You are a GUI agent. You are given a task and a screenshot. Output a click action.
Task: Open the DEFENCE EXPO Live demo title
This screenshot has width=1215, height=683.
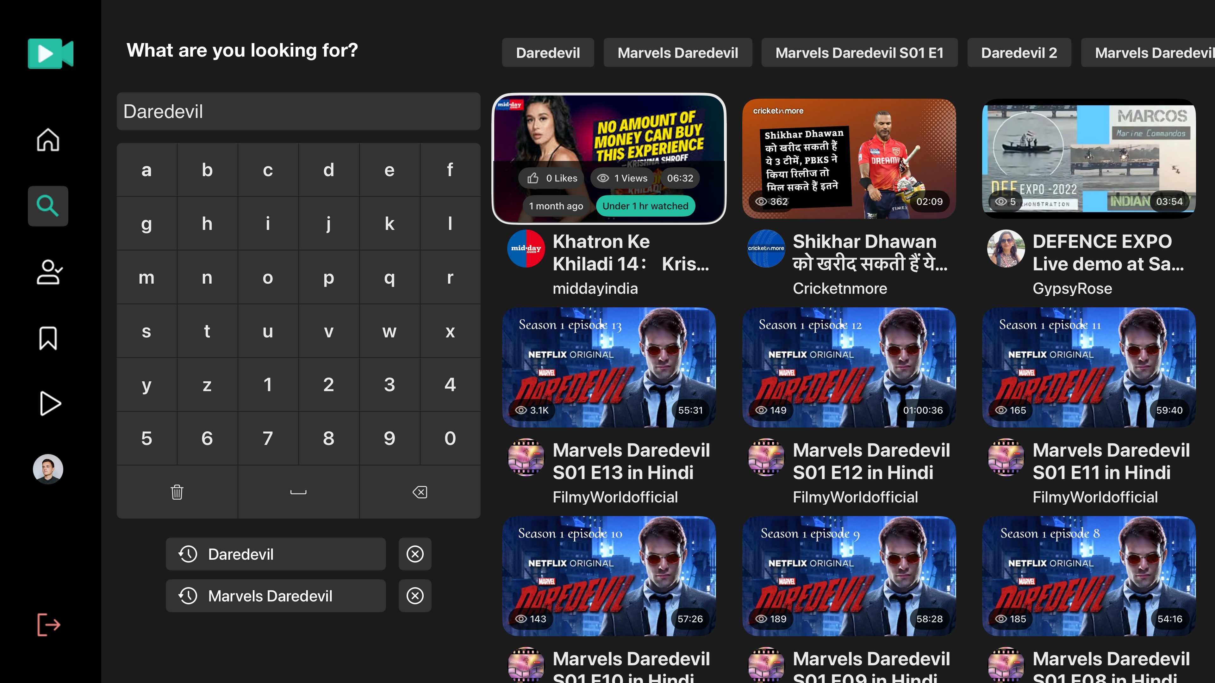[x=1108, y=253]
